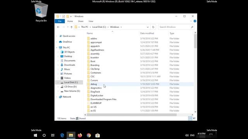This screenshot has height=139, width=248.
Task: Open Microsoft Store from taskbar
Action: pyautogui.click(x=98, y=135)
